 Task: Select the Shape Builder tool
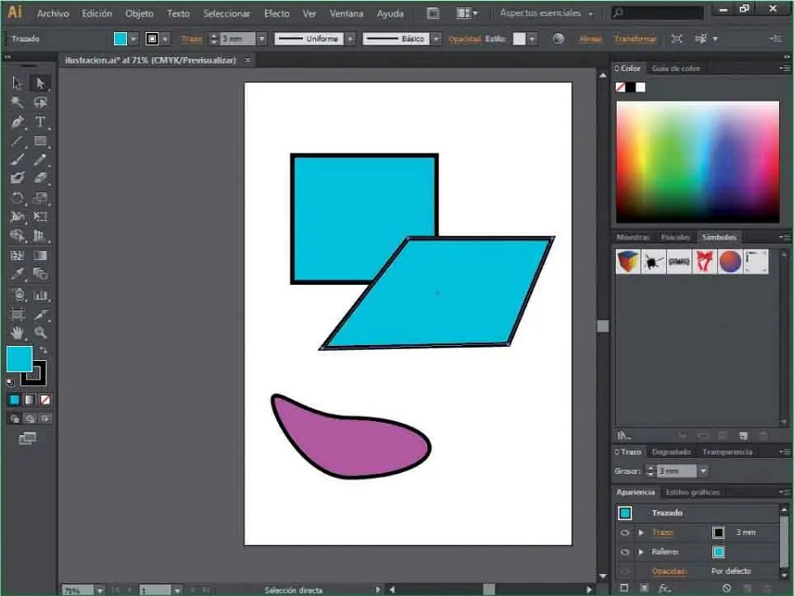(17, 235)
